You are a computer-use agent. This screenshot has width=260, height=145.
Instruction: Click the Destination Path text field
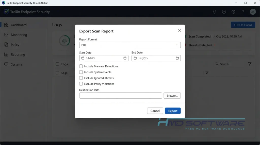point(121,96)
